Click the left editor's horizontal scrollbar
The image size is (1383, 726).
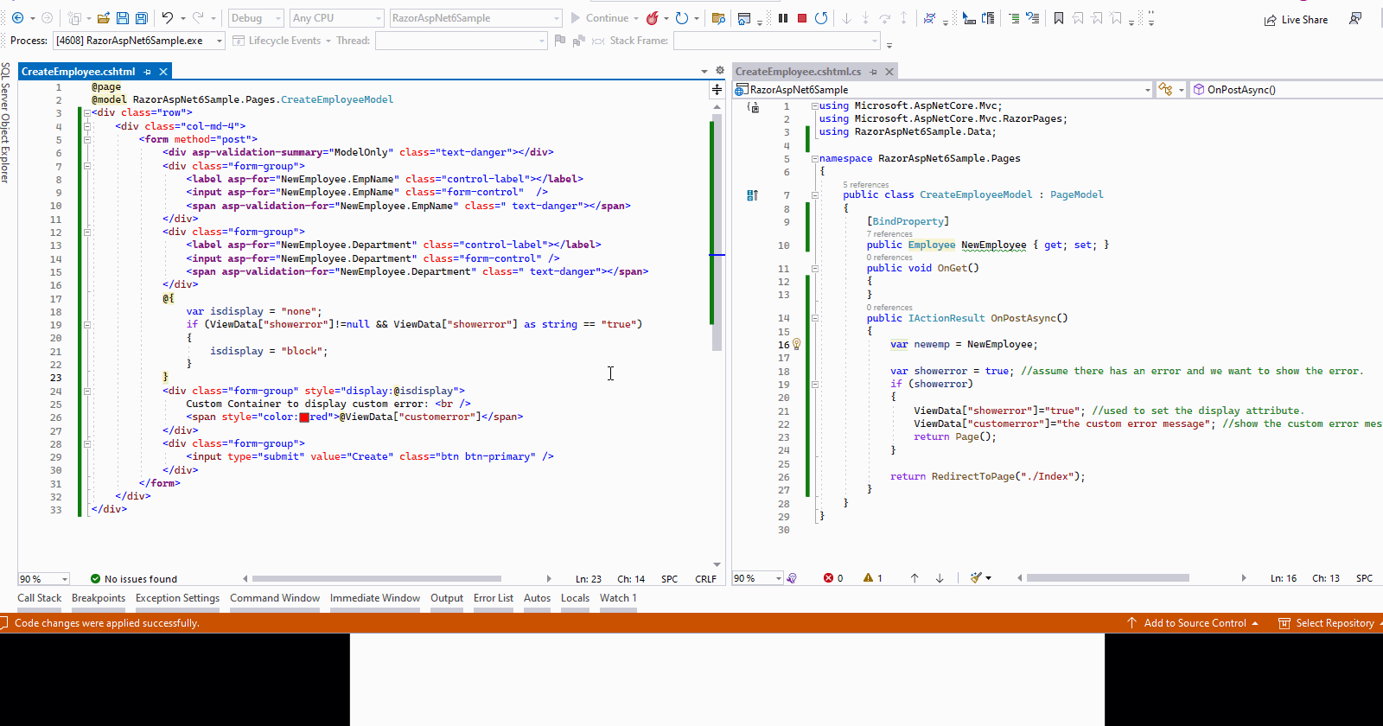377,579
